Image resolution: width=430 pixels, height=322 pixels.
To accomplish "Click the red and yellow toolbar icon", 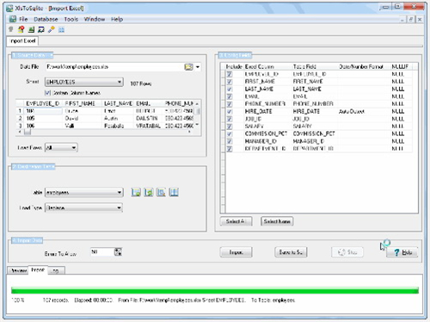I will (21, 29).
